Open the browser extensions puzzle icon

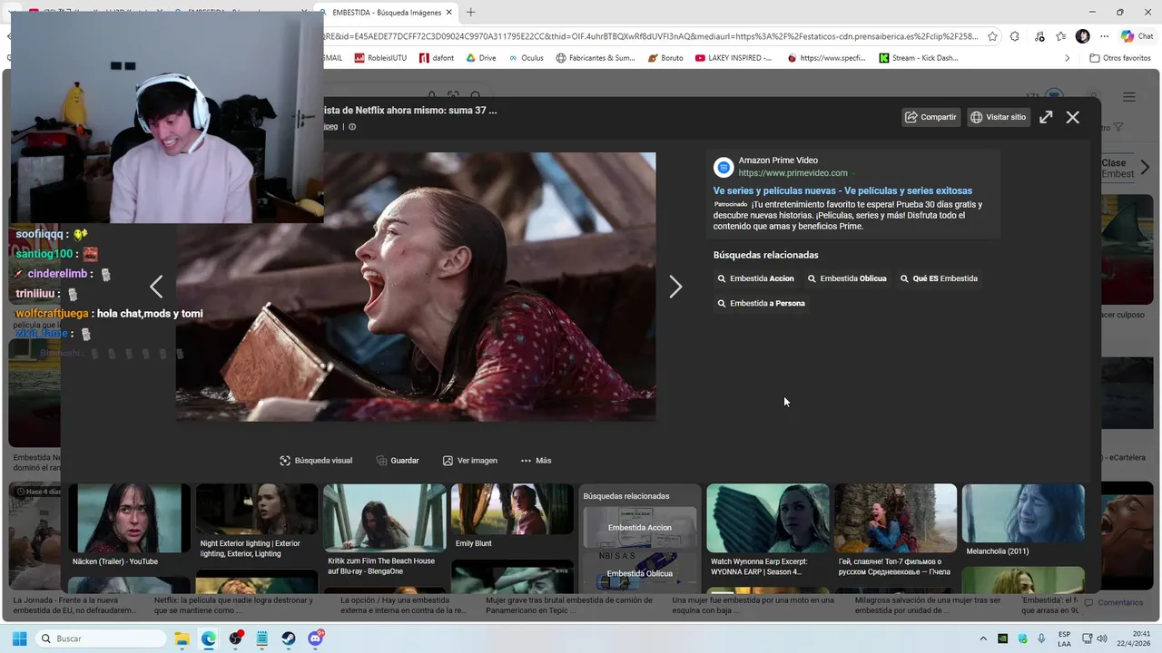(x=1015, y=36)
